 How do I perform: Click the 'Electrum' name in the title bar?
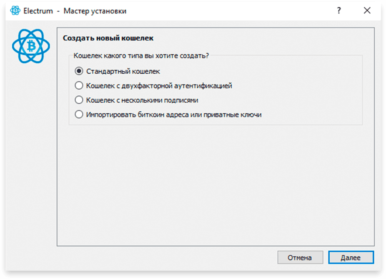(x=38, y=11)
